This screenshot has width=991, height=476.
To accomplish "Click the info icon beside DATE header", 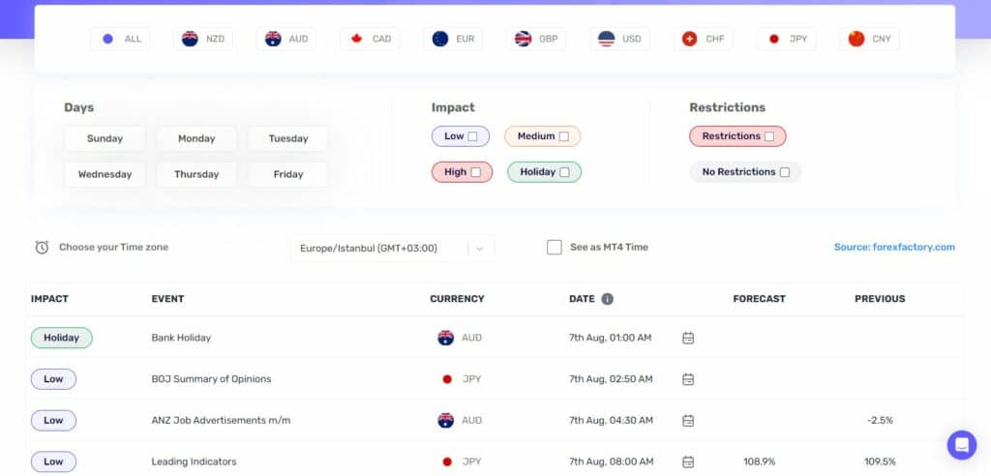I will pos(607,298).
